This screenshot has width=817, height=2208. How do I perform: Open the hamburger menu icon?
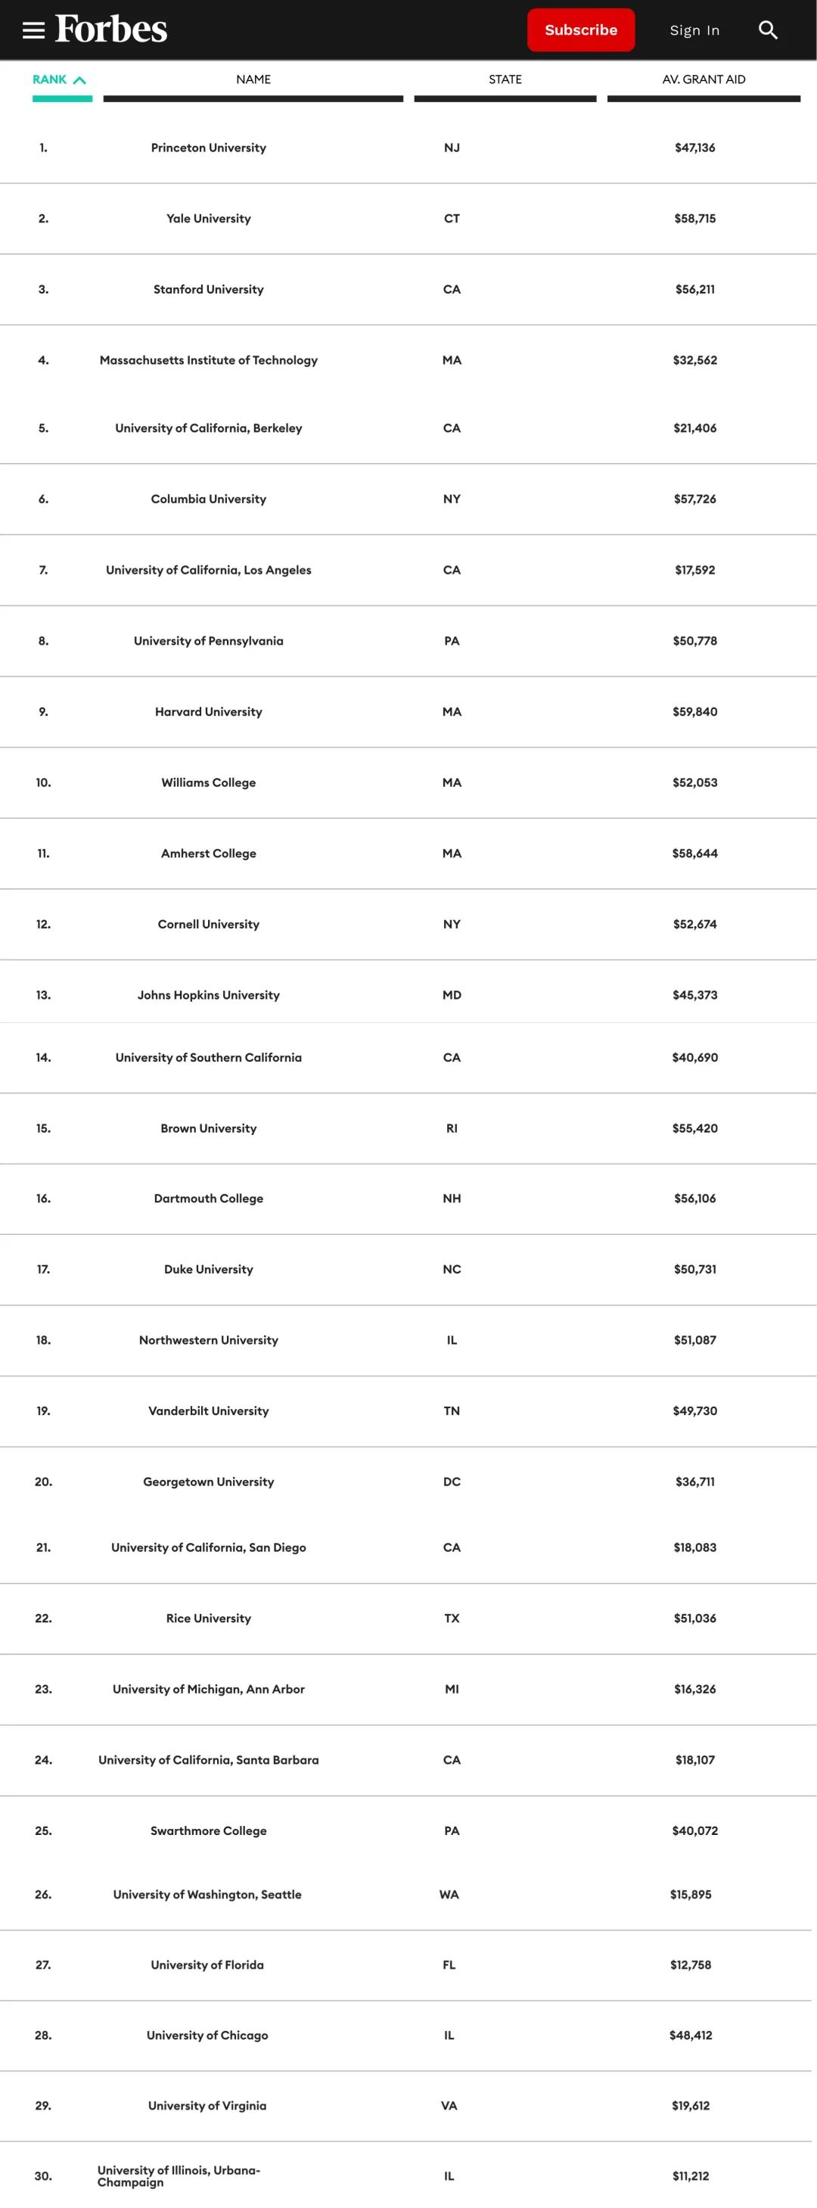[33, 30]
